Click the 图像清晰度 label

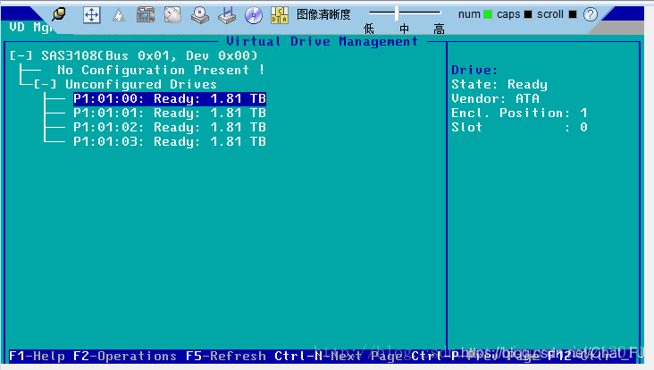(x=323, y=14)
